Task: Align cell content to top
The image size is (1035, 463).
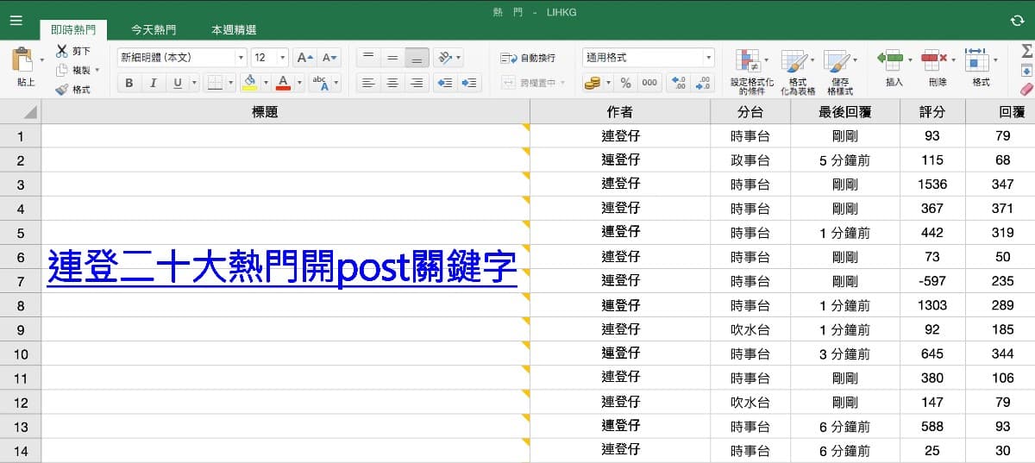Action: click(x=368, y=58)
